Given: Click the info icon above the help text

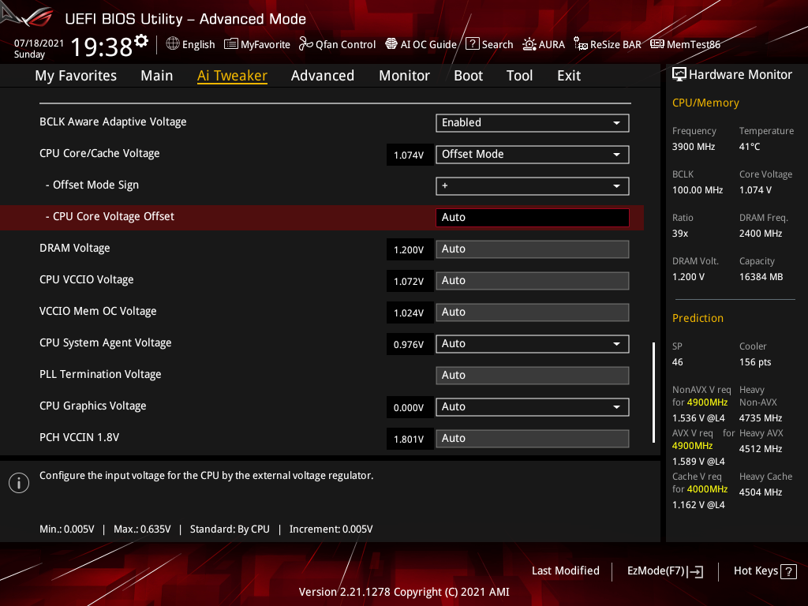Looking at the screenshot, I should (18, 482).
